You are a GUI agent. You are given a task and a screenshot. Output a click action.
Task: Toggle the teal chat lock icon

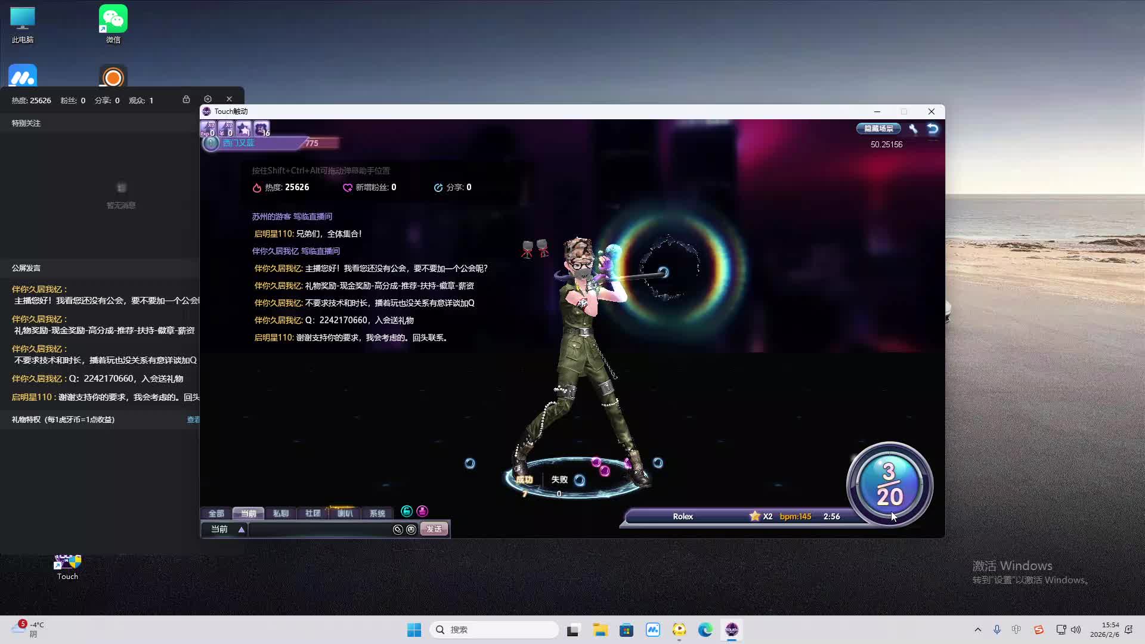click(407, 511)
